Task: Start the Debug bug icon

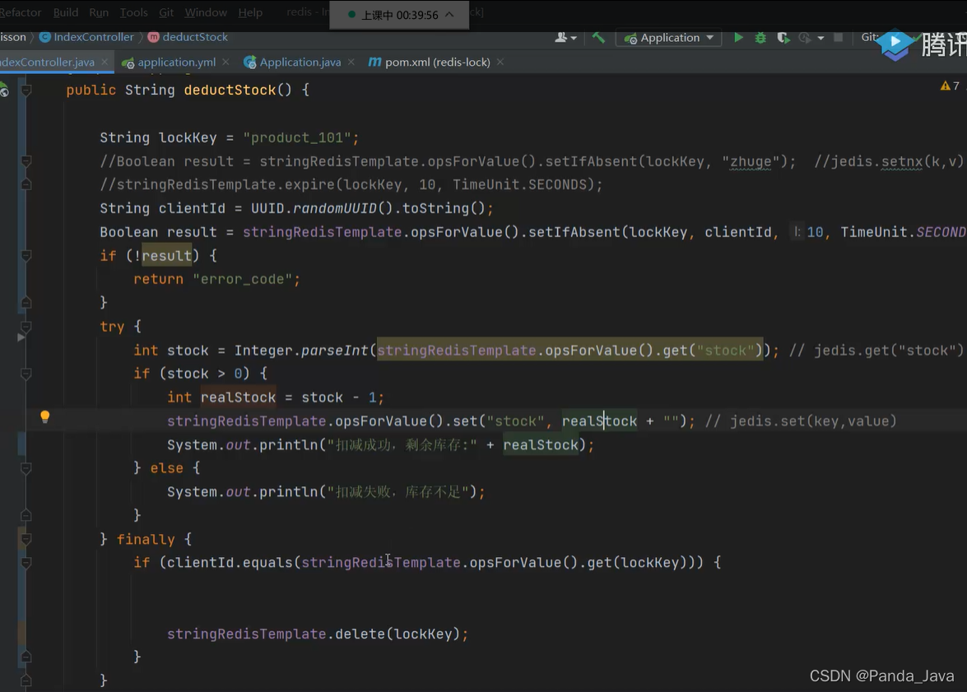Action: [x=760, y=38]
